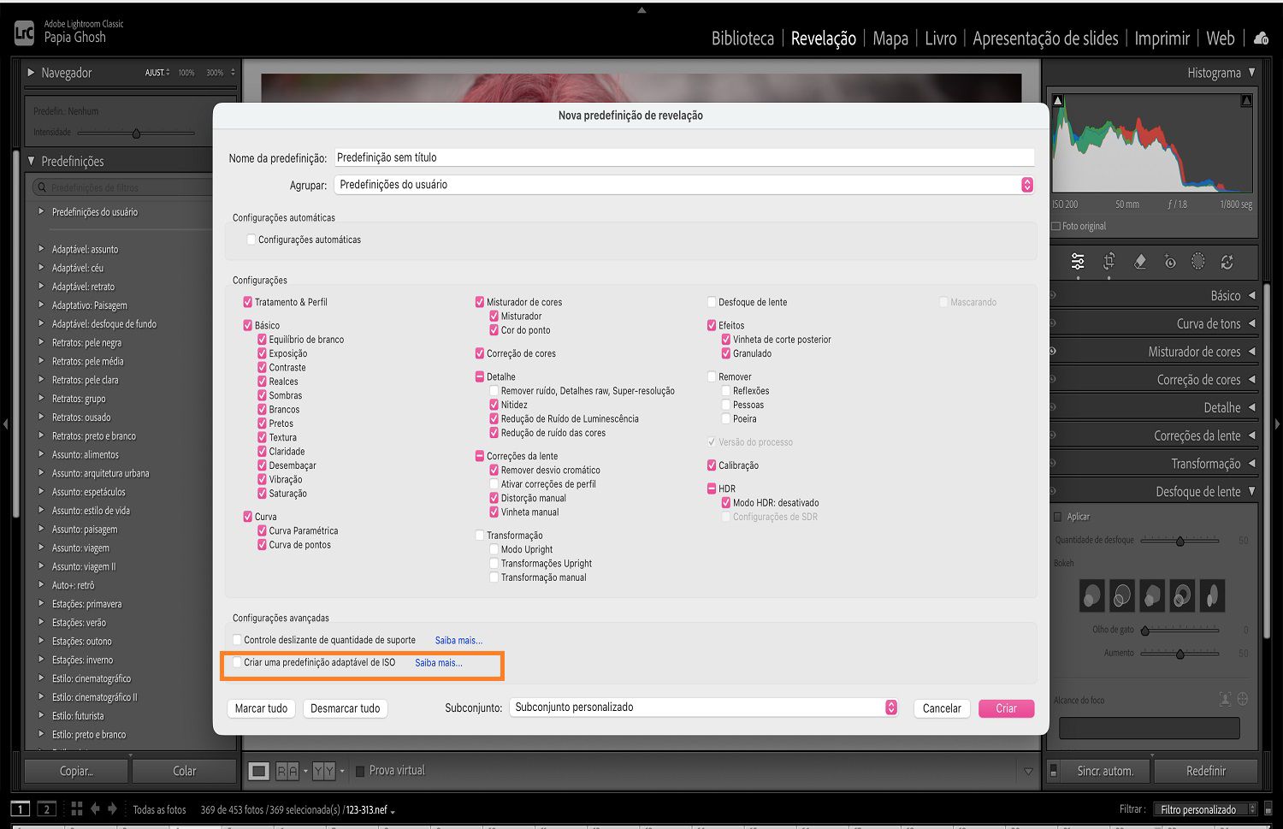
Task: Open the Grid view from the filmstrip bar
Action: [77, 808]
